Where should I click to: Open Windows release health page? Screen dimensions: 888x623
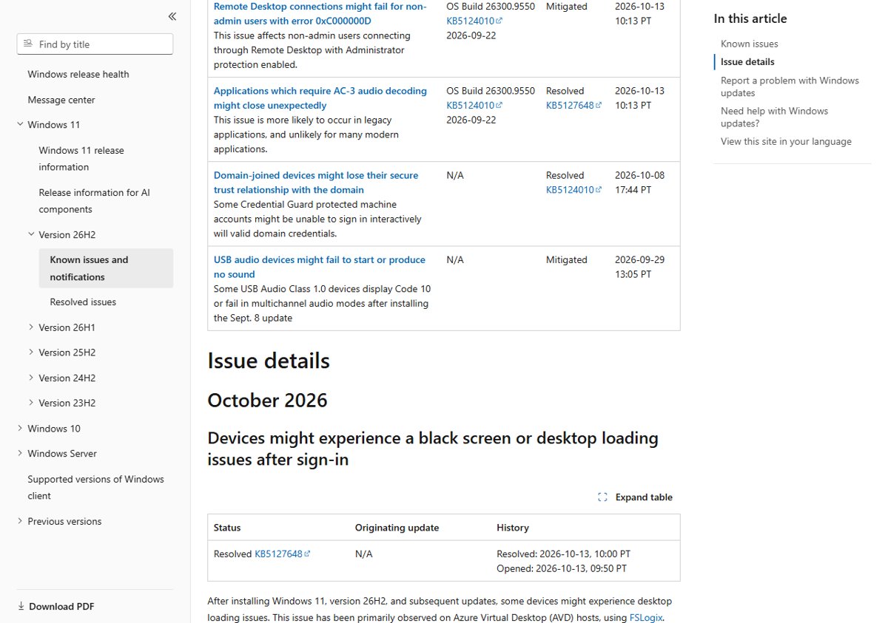(x=78, y=75)
